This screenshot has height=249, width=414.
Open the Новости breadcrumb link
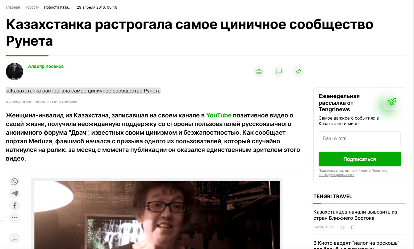point(32,7)
